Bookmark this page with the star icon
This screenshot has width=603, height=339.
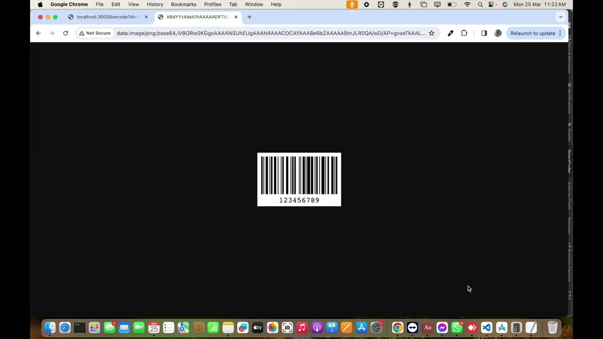431,33
